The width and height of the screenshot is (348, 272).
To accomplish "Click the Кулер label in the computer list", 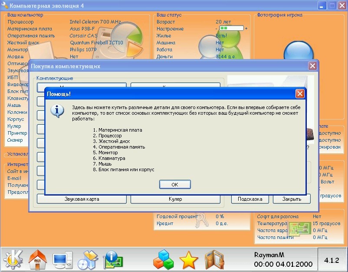I will pos(14,126).
